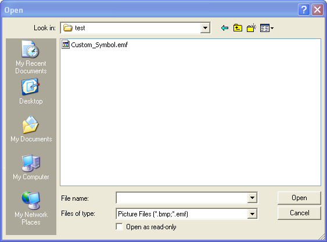Open My Network Places location
The image size is (327, 242).
[x=31, y=208]
